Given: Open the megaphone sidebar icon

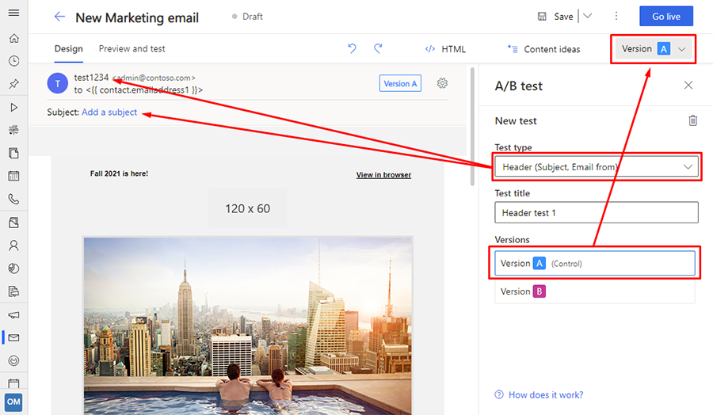Looking at the screenshot, I should tap(13, 314).
